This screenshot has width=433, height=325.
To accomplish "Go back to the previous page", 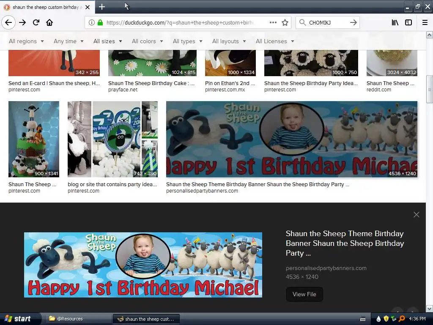I will coord(8,22).
